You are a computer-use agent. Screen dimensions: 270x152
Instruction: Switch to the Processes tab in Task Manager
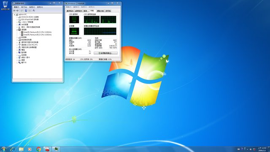78,11
